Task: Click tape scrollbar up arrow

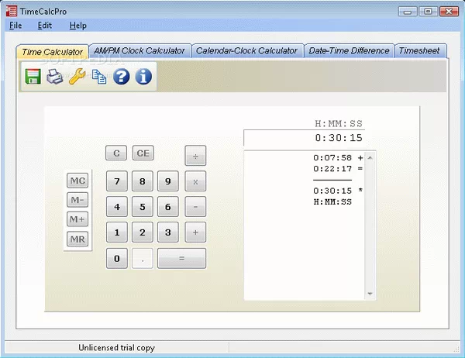Action: coord(370,158)
